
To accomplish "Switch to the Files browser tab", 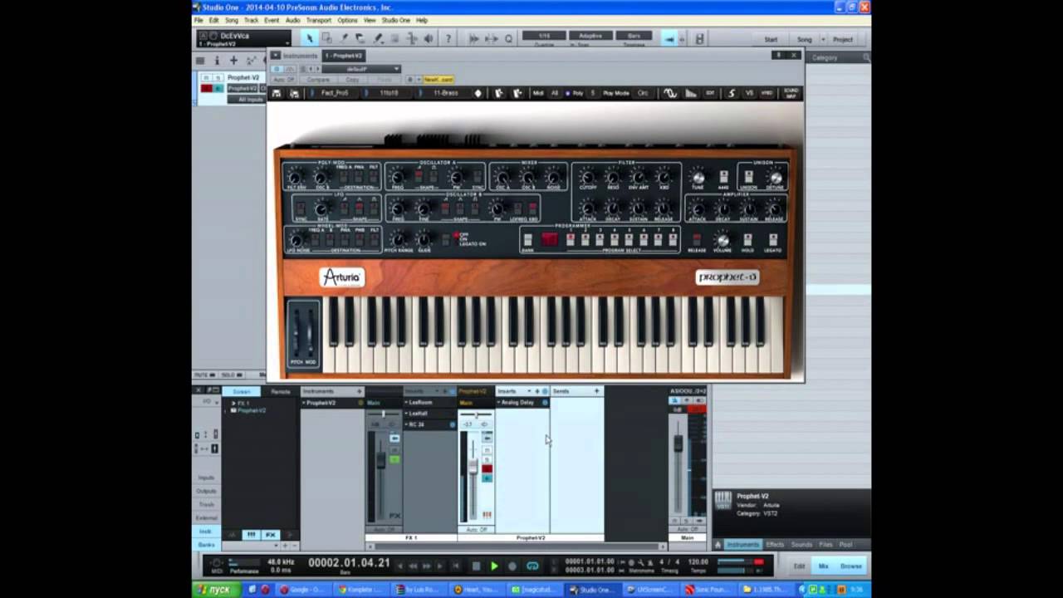I will click(825, 545).
